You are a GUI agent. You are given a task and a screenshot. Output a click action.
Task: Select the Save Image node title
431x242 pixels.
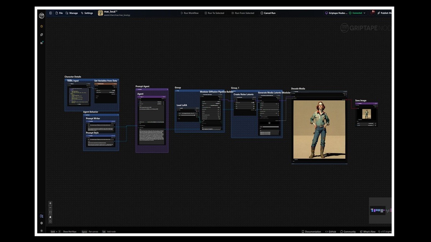pyautogui.click(x=361, y=101)
